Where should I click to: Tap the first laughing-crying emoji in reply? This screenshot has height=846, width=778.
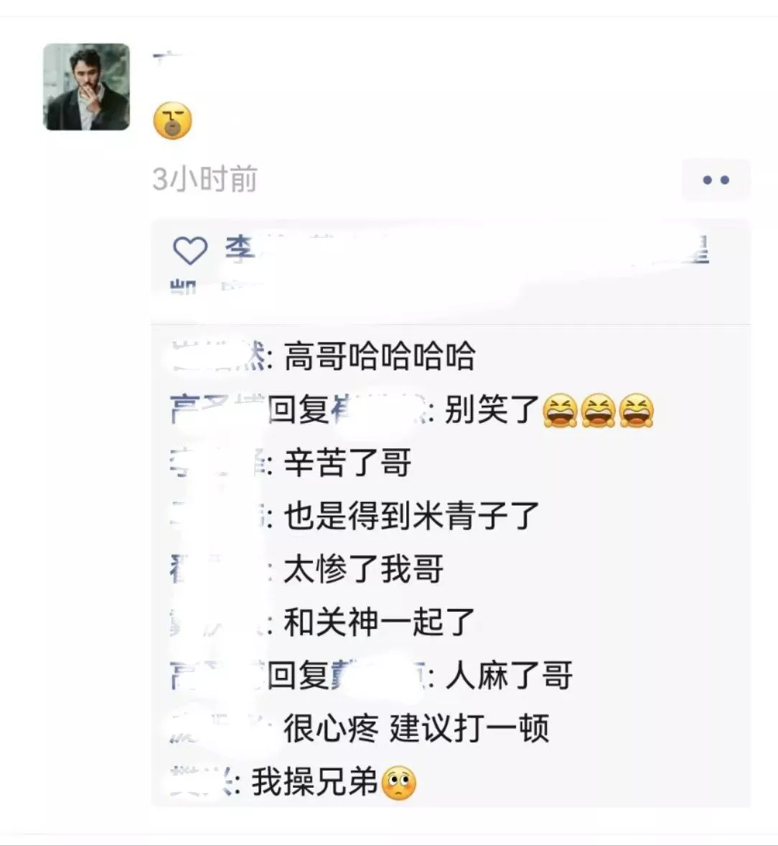click(561, 411)
